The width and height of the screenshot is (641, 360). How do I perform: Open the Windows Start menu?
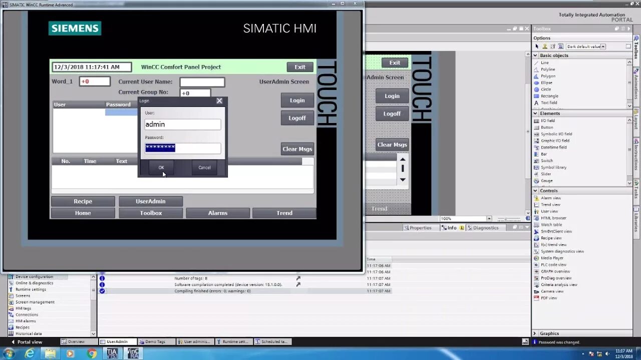(x=9, y=353)
